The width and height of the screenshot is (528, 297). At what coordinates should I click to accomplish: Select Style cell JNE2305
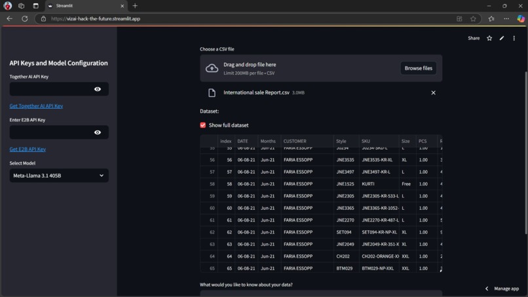coord(346,196)
